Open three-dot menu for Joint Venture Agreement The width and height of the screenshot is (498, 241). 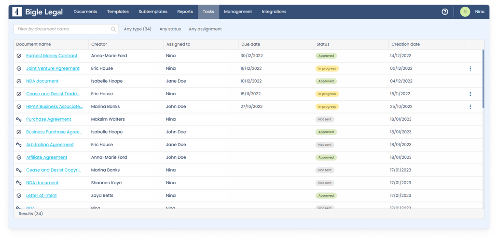tap(470, 69)
